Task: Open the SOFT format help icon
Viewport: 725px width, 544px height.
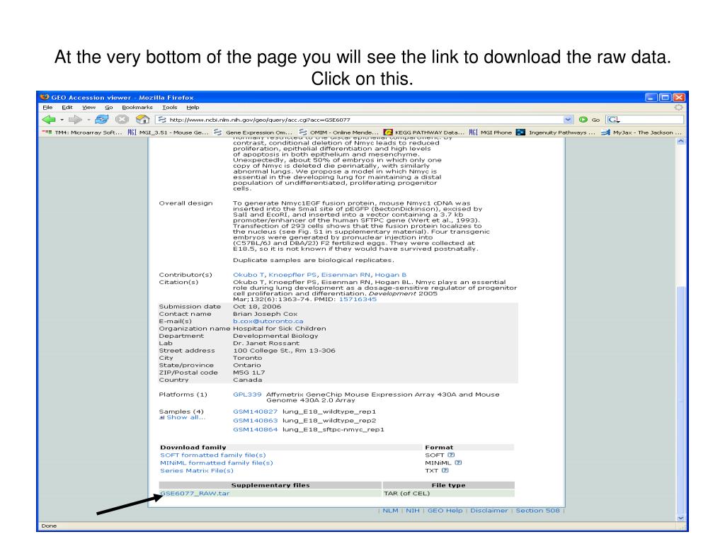Action: coord(451,455)
